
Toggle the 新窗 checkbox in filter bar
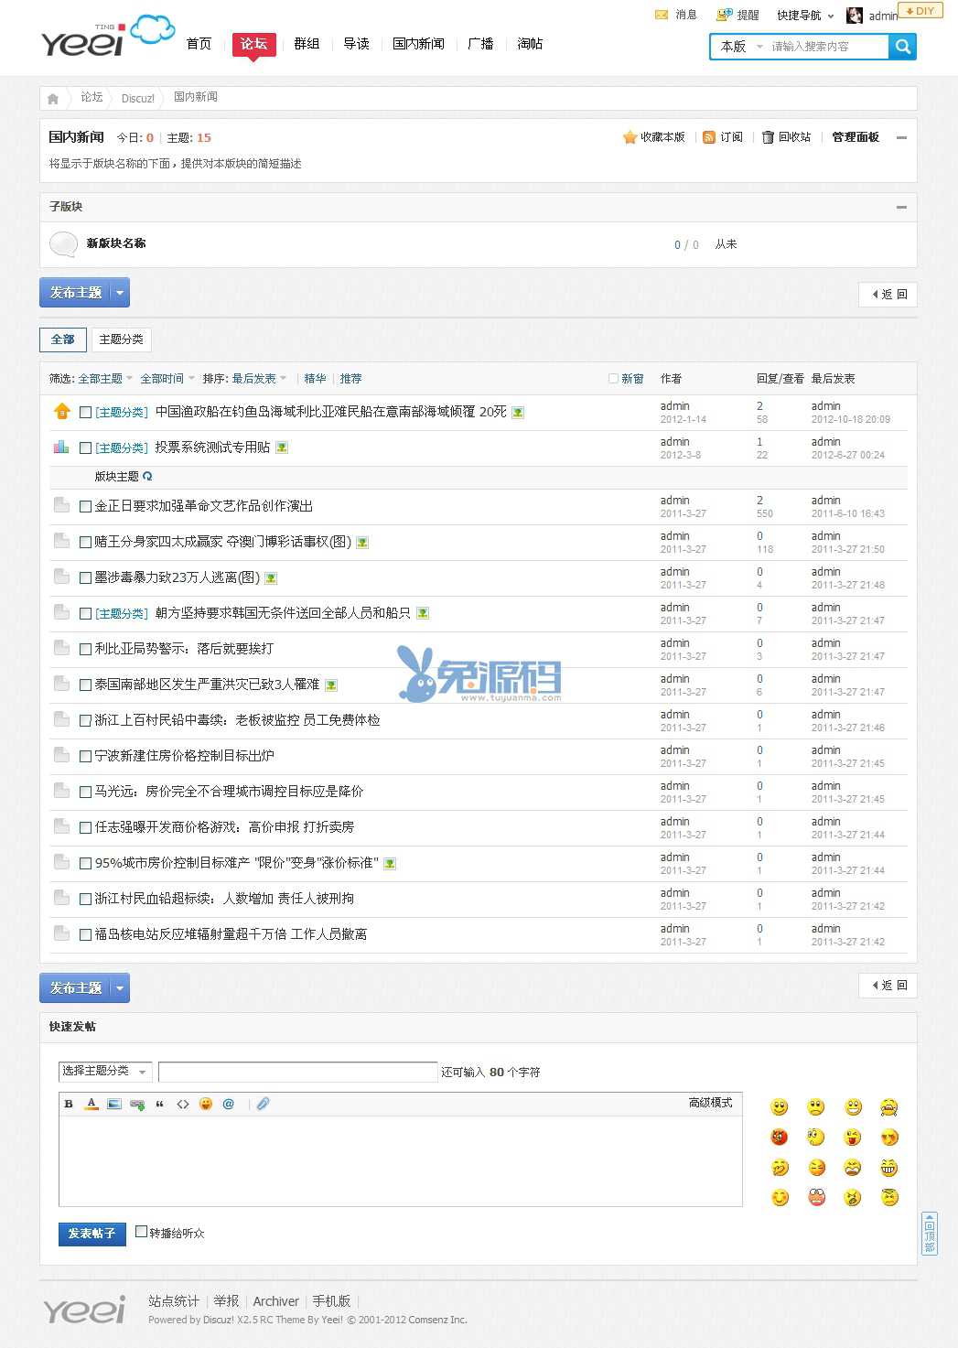pos(613,379)
